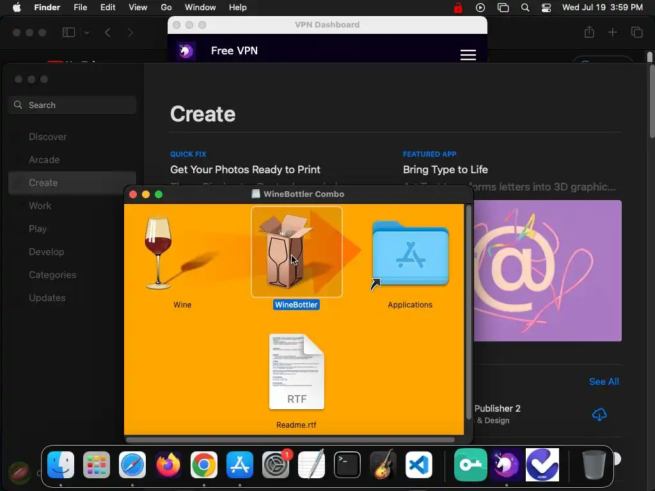Toggle the Safari sidebar button
This screenshot has height=491, width=655.
pyautogui.click(x=68, y=32)
